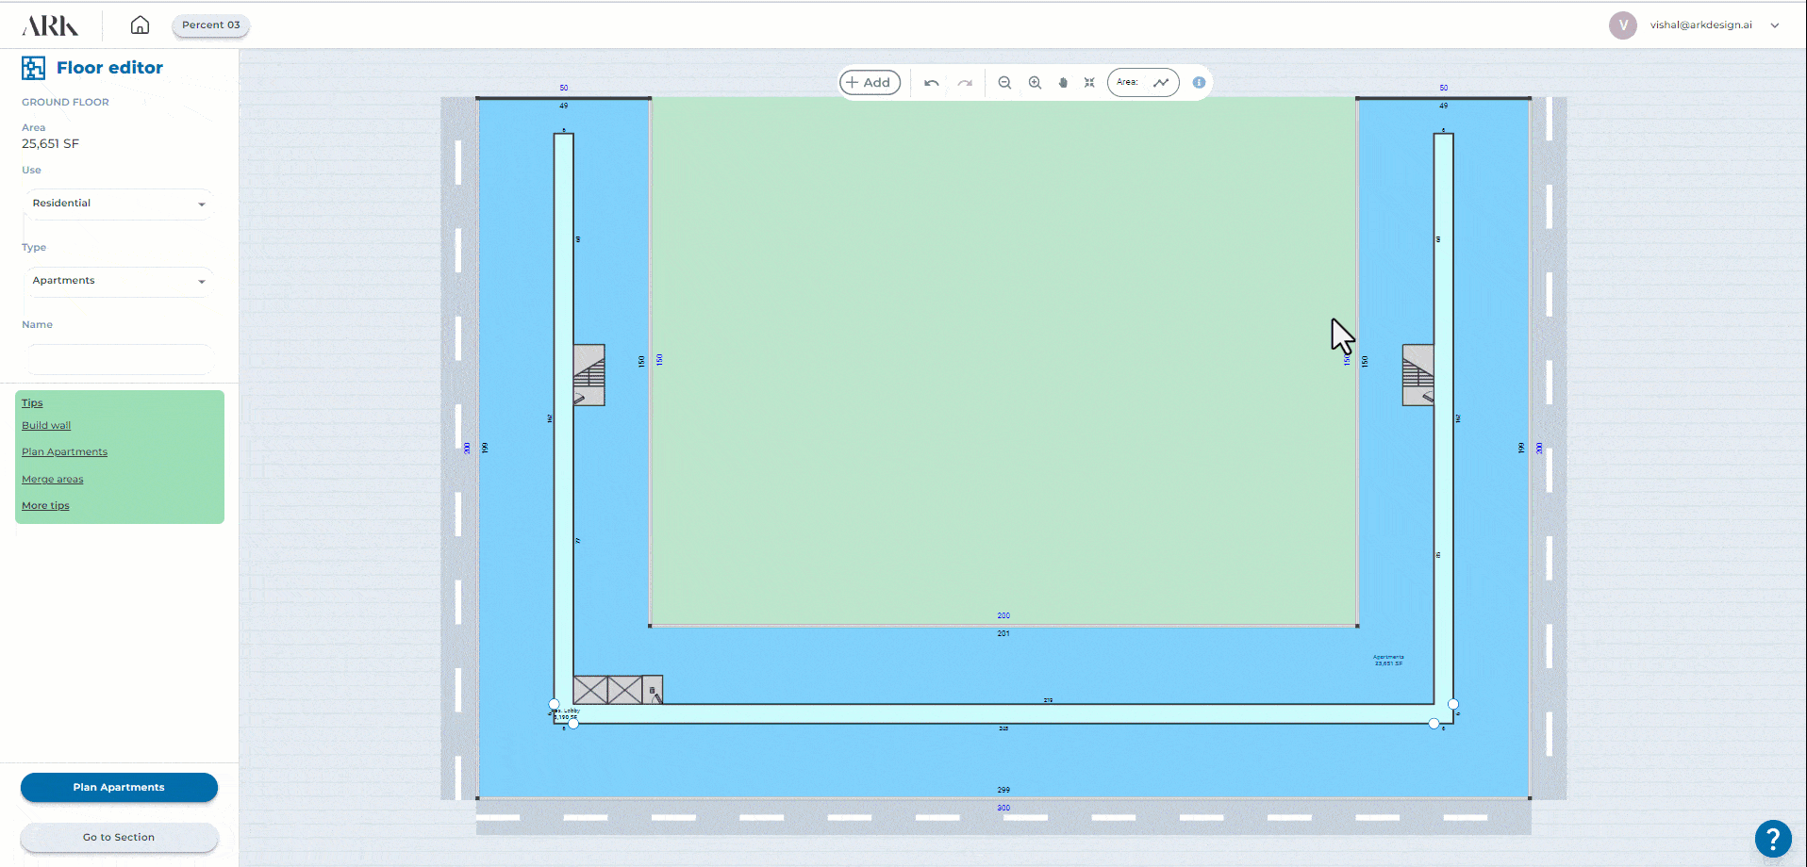Viewport: 1807px width, 867px height.
Task: Open the Build wall tip link
Action: coord(46,426)
